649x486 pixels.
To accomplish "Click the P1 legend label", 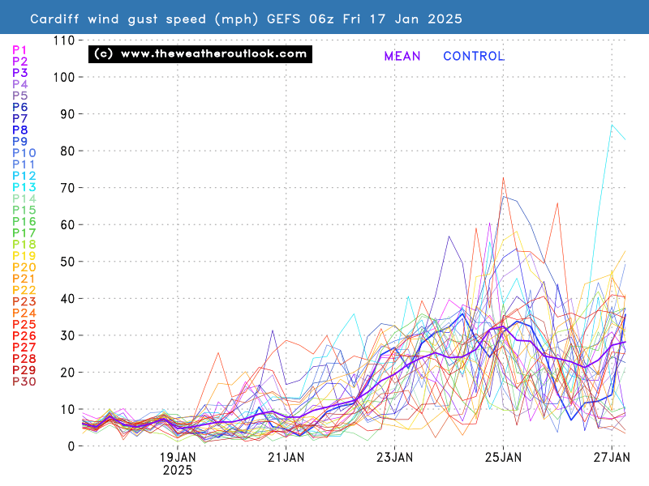I will (19, 50).
